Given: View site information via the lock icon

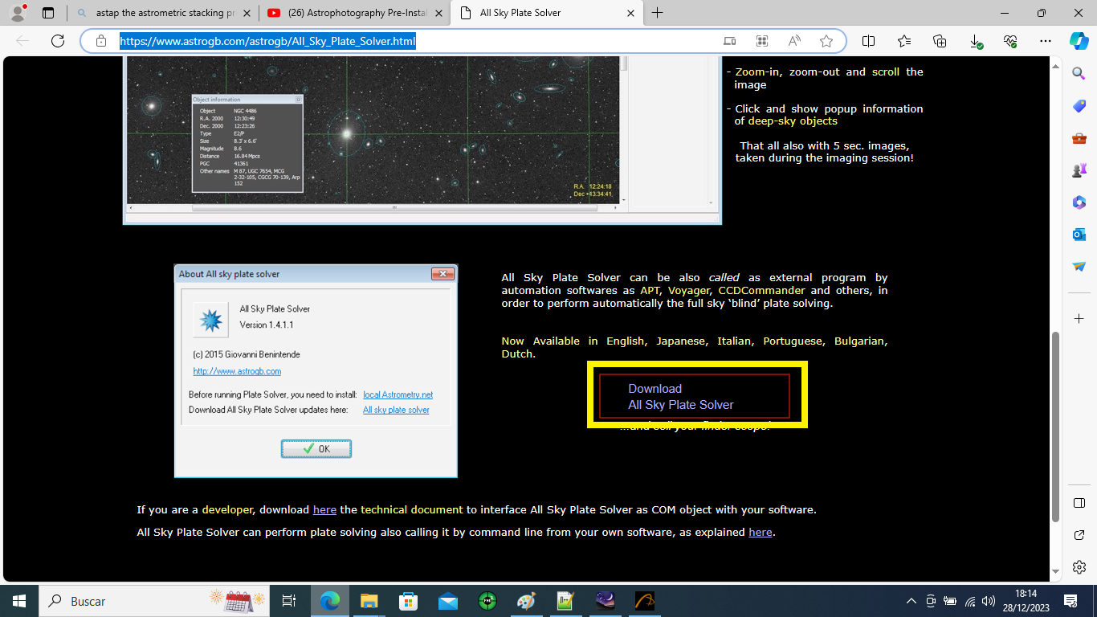Looking at the screenshot, I should (100, 41).
